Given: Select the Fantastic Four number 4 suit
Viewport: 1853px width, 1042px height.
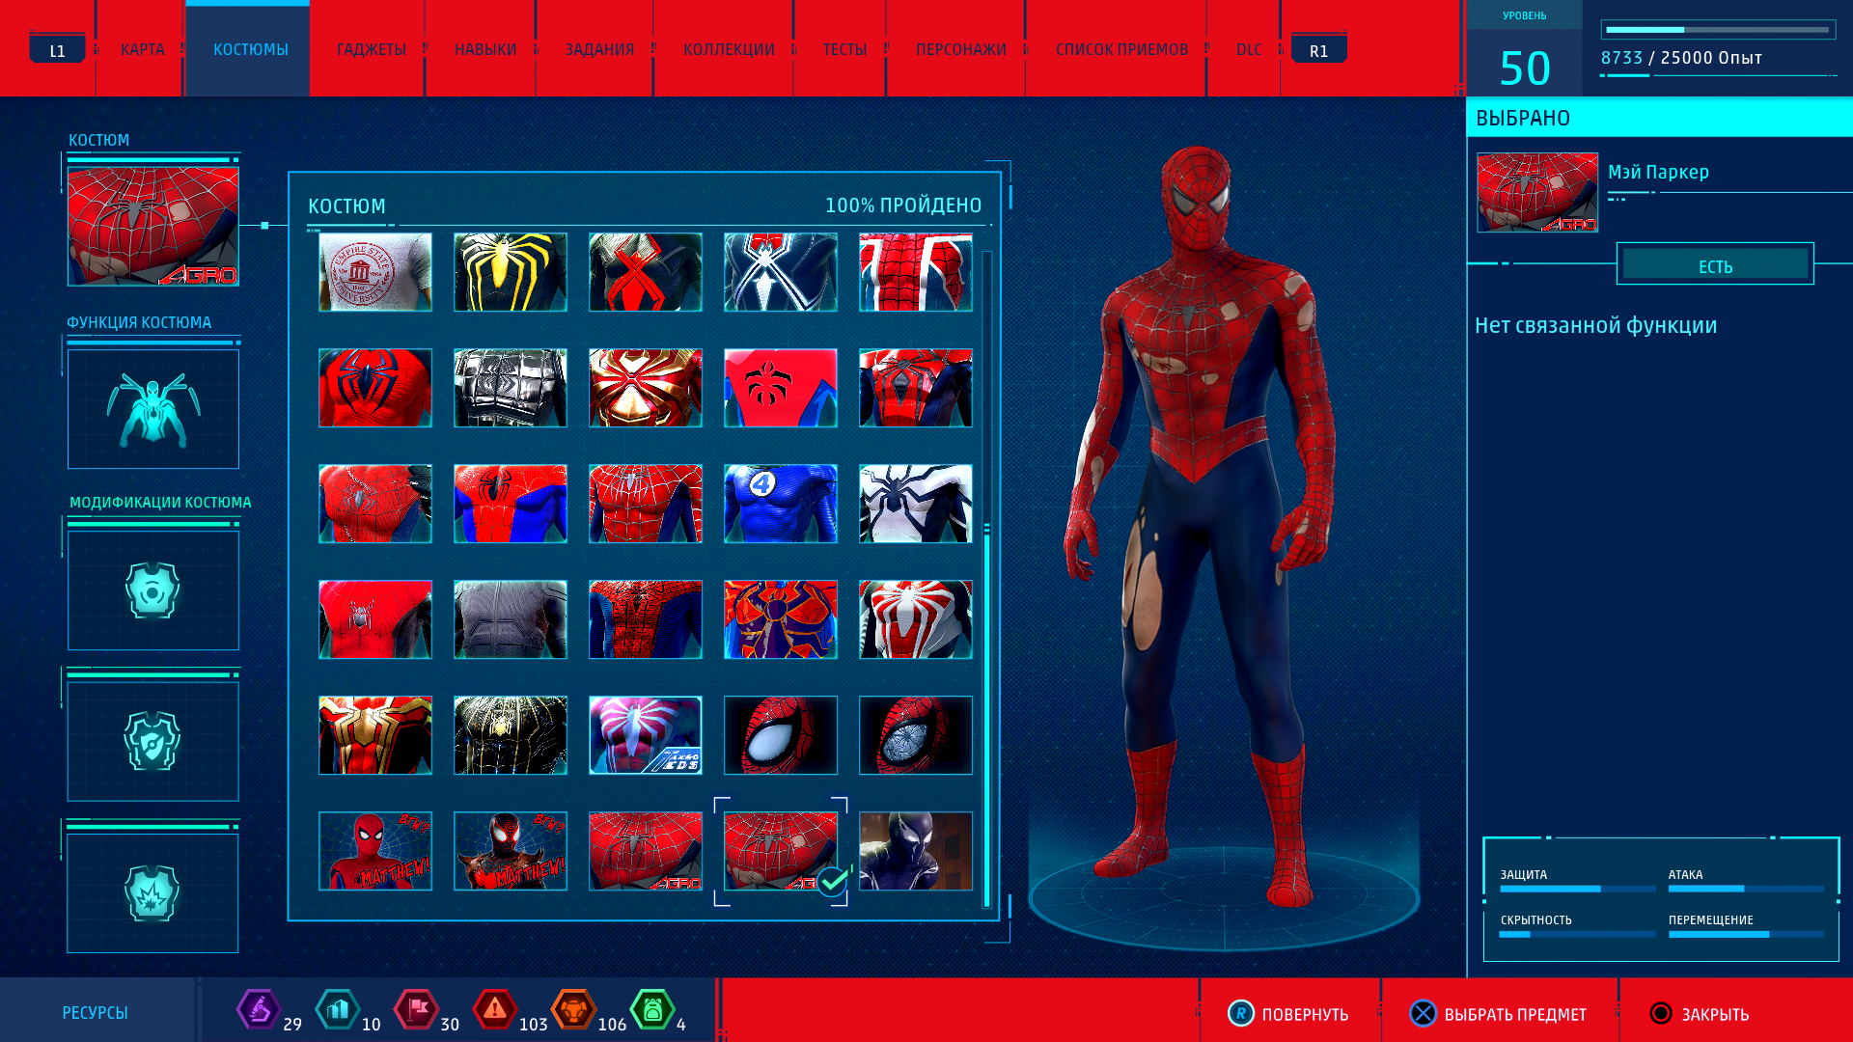Looking at the screenshot, I should (x=781, y=504).
